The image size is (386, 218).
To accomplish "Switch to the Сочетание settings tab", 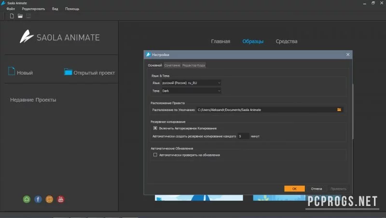I will [x=172, y=65].
